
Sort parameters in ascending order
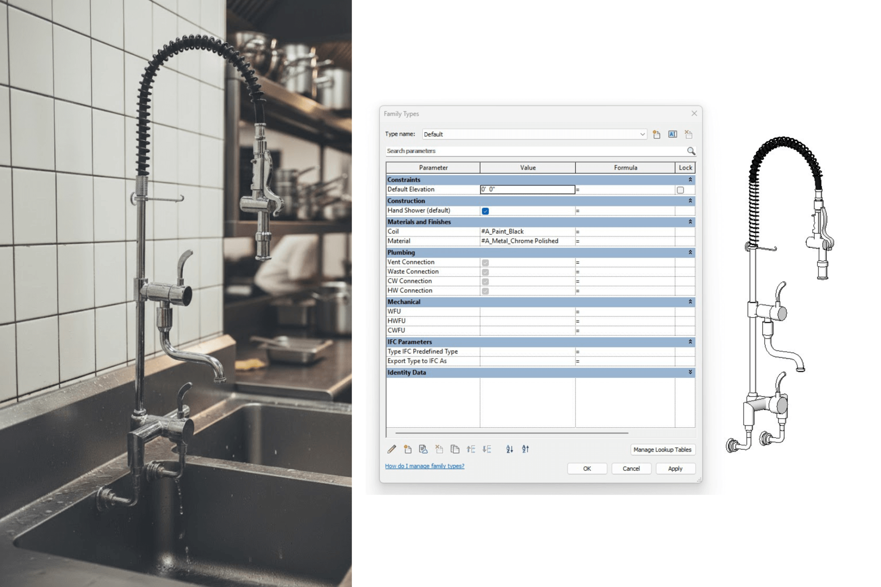pos(509,449)
